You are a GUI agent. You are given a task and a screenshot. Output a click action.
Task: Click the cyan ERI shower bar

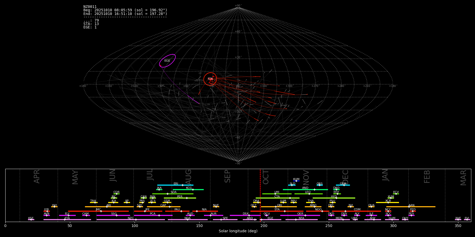(x=175, y=185)
